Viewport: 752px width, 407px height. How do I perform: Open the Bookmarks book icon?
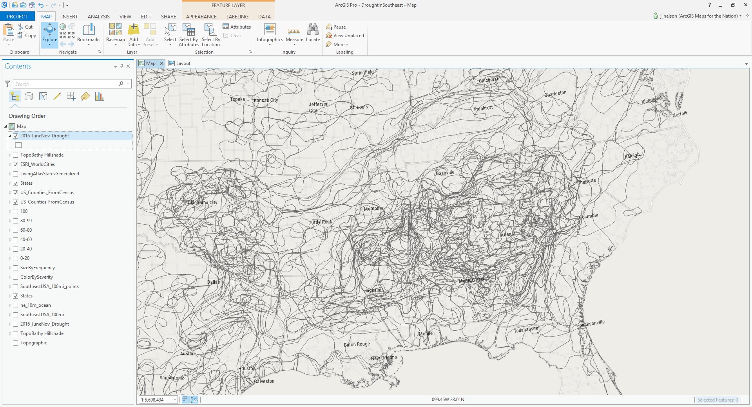pos(89,29)
